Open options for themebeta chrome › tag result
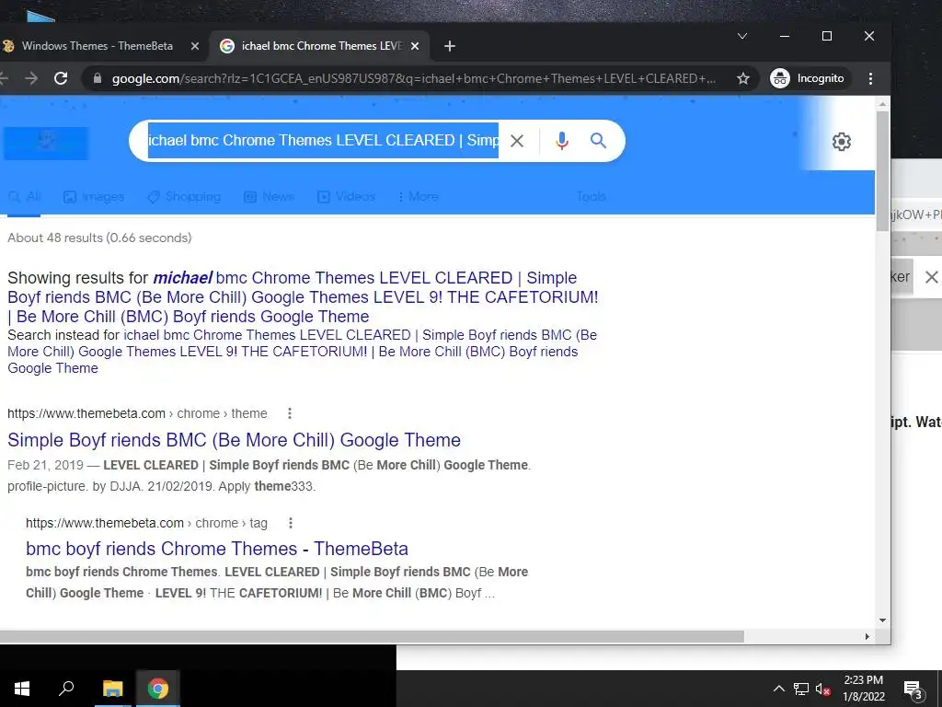This screenshot has width=942, height=707. [x=290, y=523]
